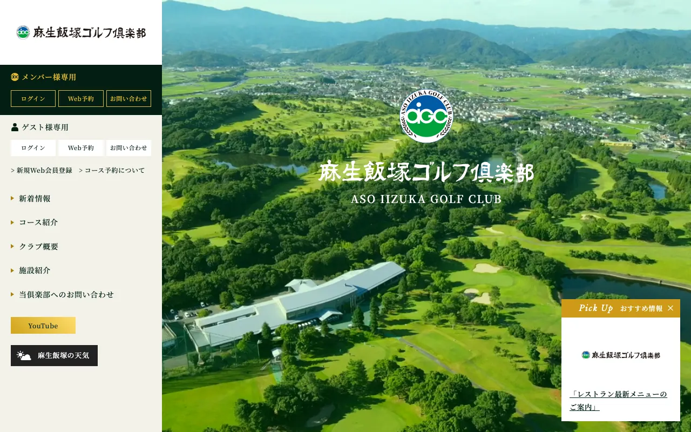Open guest お問い合わせ button

[x=128, y=148]
